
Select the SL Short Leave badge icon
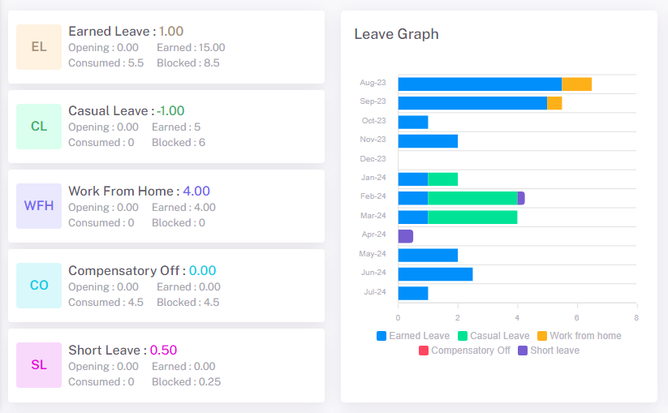(x=39, y=365)
